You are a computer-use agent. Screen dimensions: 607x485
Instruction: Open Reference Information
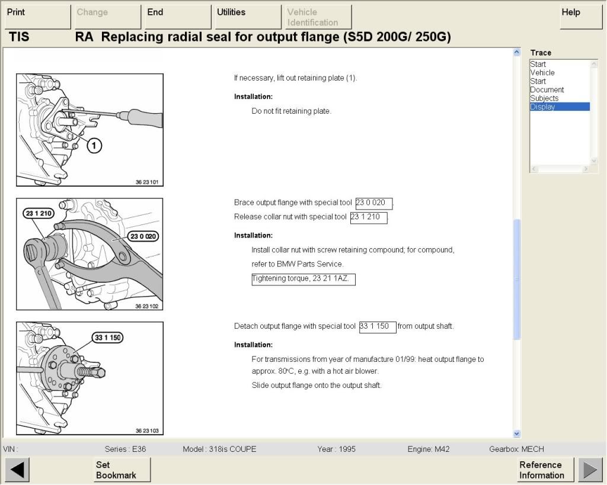pyautogui.click(x=542, y=469)
